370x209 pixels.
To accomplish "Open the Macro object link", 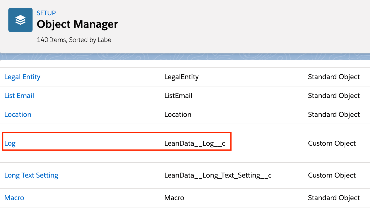I will coord(14,198).
